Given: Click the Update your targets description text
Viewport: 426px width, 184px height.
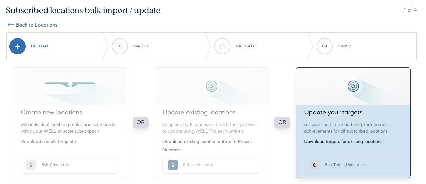Looking at the screenshot, I should click(x=346, y=128).
